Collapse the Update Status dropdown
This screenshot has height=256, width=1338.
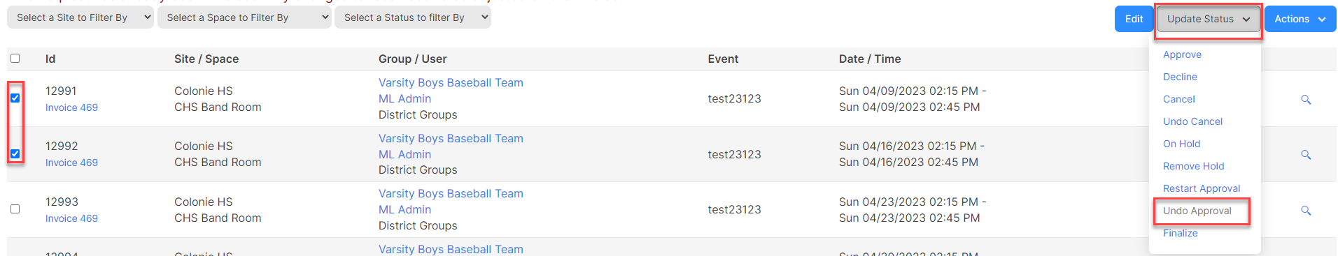click(1209, 19)
